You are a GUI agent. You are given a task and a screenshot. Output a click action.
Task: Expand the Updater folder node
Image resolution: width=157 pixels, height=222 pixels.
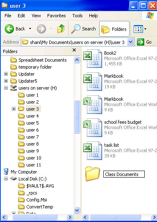pyautogui.click(x=6, y=74)
